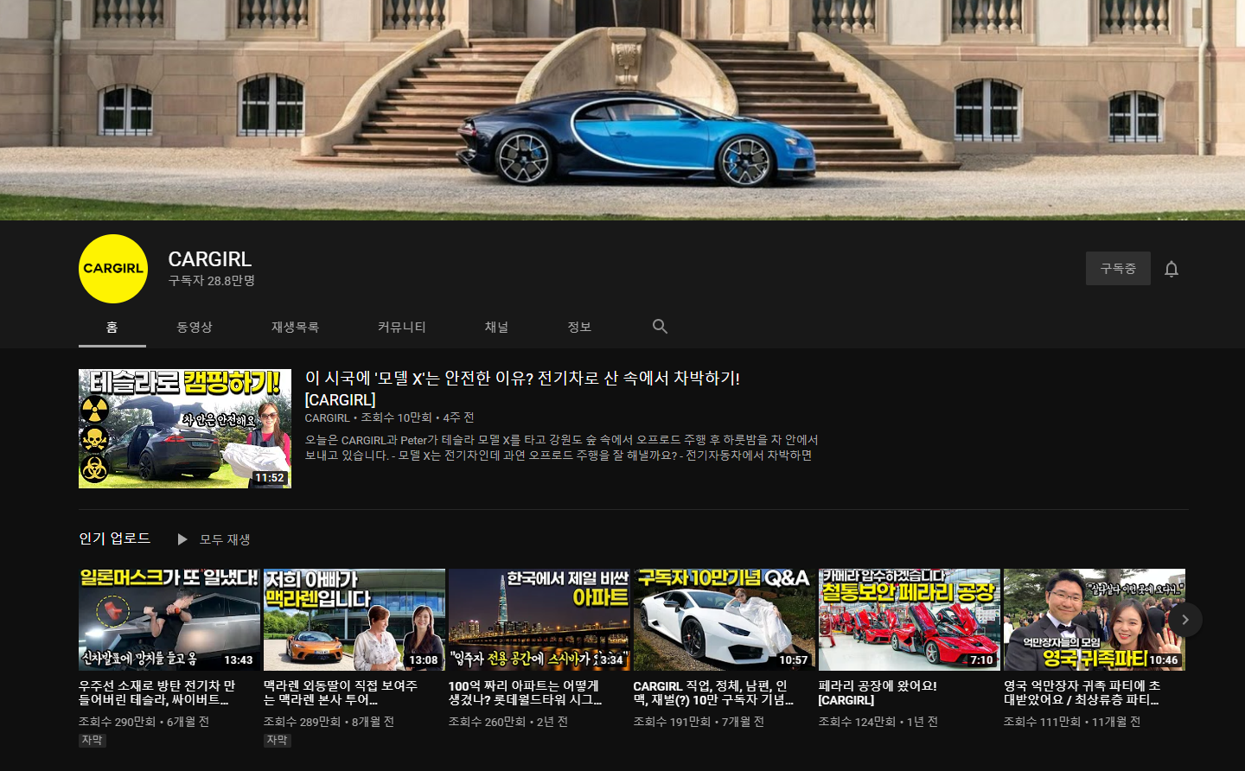Open the 영국 귀족파티 10:46 thumbnail
The width and height of the screenshot is (1245, 771).
click(1095, 620)
